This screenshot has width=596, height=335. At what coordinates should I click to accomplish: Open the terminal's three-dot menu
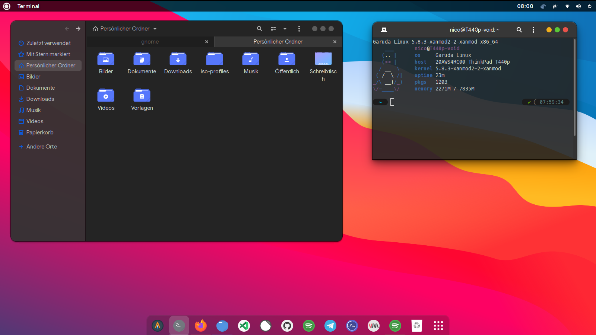click(x=533, y=30)
